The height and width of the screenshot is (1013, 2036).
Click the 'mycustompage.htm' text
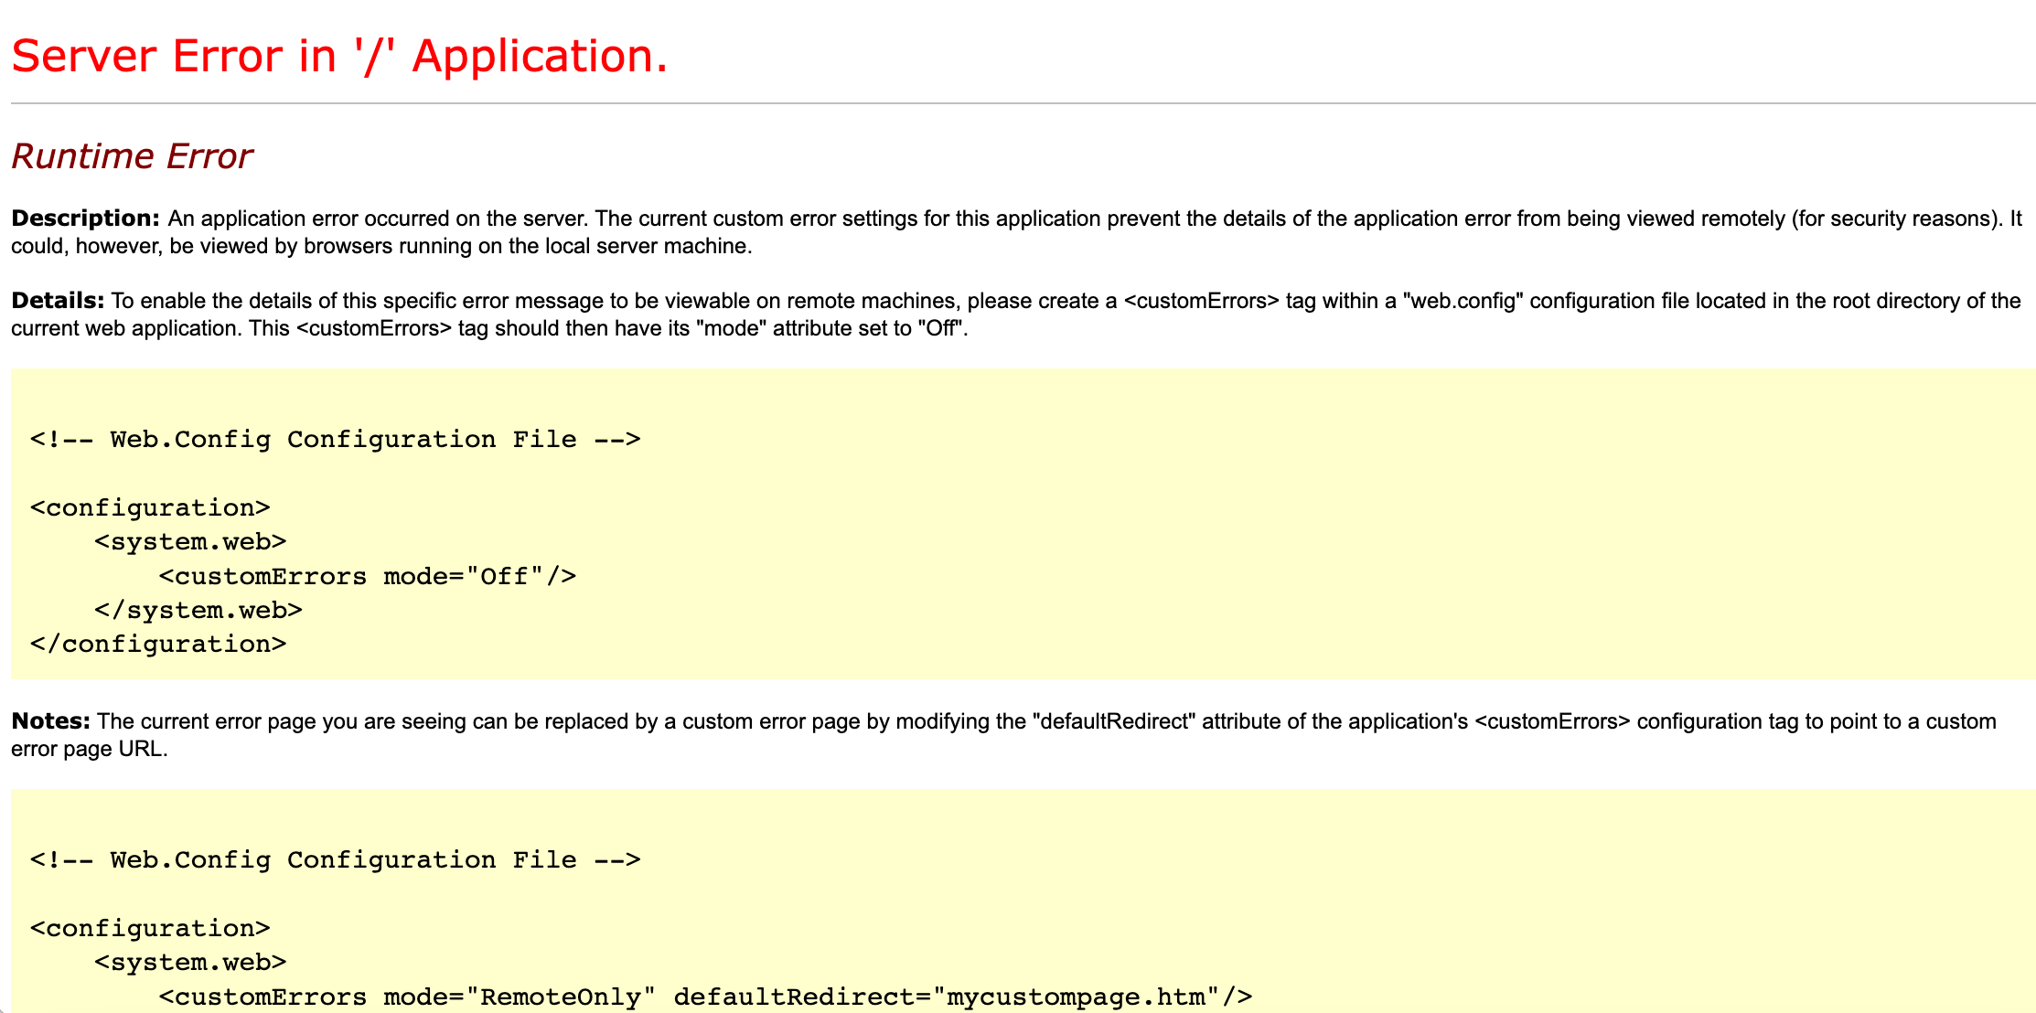tap(1076, 997)
